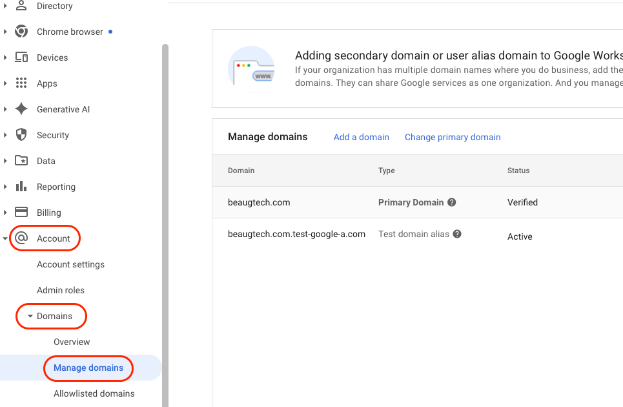This screenshot has height=407, width=623.
Task: Click the Add a domain link
Action: [361, 137]
